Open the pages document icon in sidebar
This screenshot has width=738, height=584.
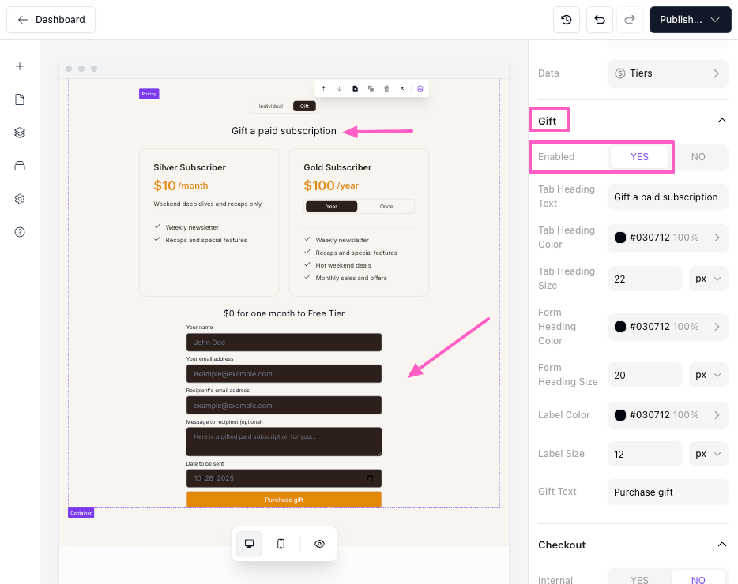click(20, 99)
